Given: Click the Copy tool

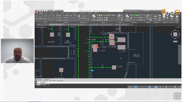Looking at the screenshot, I should point(59,18).
